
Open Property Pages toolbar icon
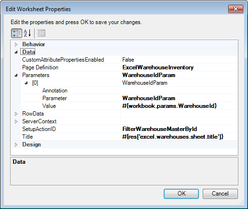[x=41, y=33]
